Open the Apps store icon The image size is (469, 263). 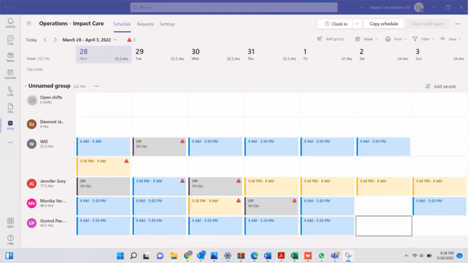point(10,223)
